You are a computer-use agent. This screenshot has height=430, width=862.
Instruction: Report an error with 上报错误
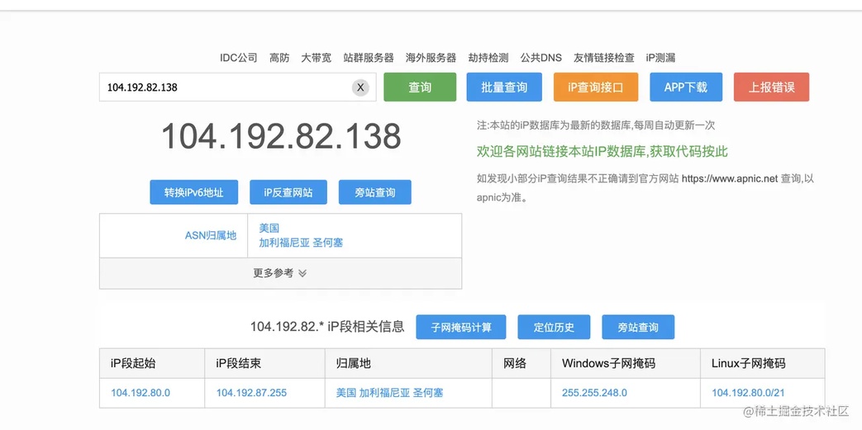(x=771, y=87)
